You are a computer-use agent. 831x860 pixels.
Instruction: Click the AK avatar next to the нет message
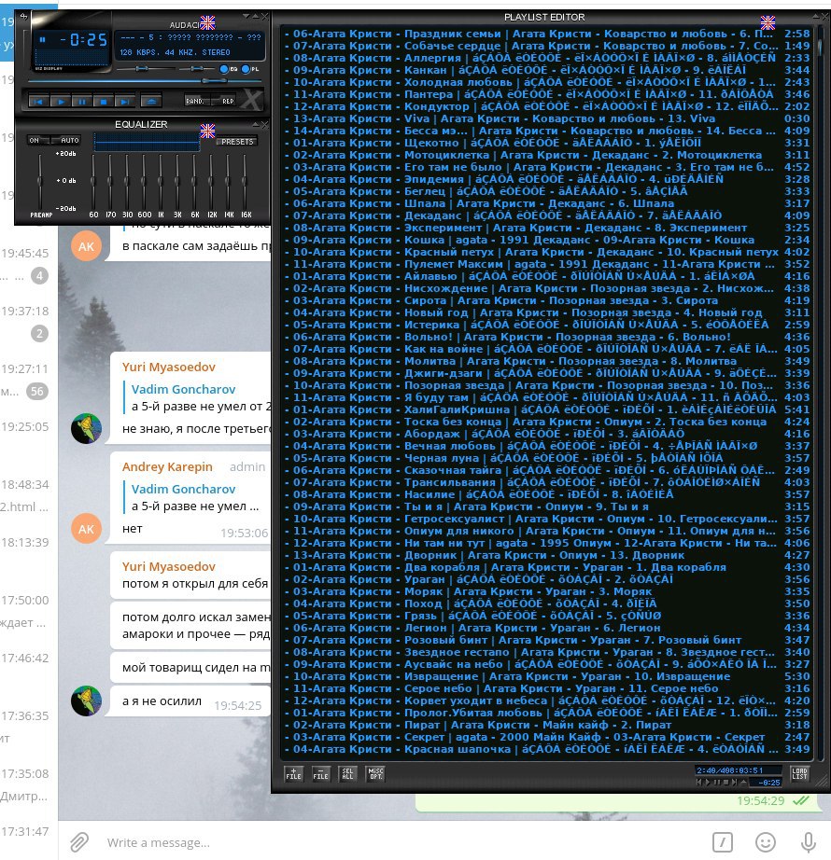pyautogui.click(x=86, y=529)
